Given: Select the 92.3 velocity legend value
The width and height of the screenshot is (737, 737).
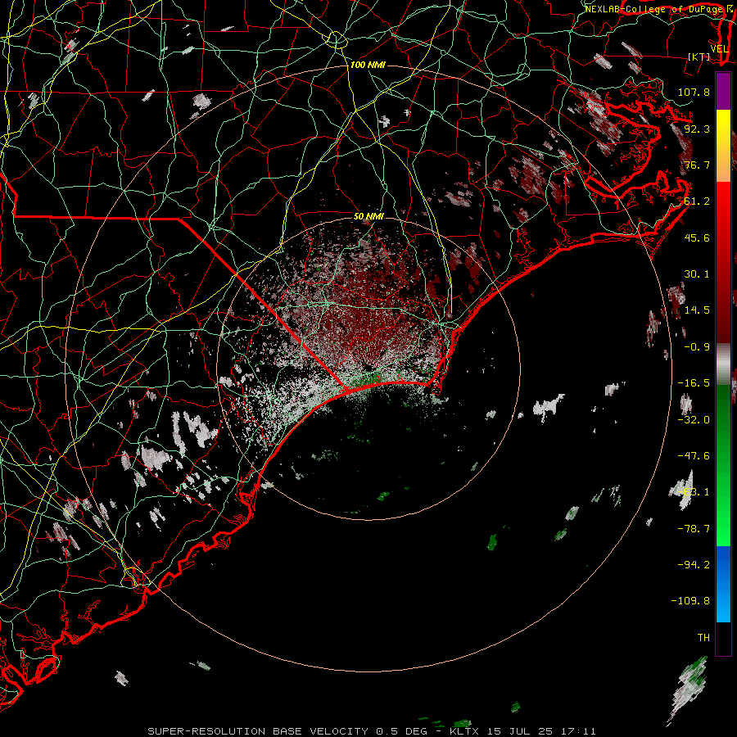Looking at the screenshot, I should click(x=697, y=129).
